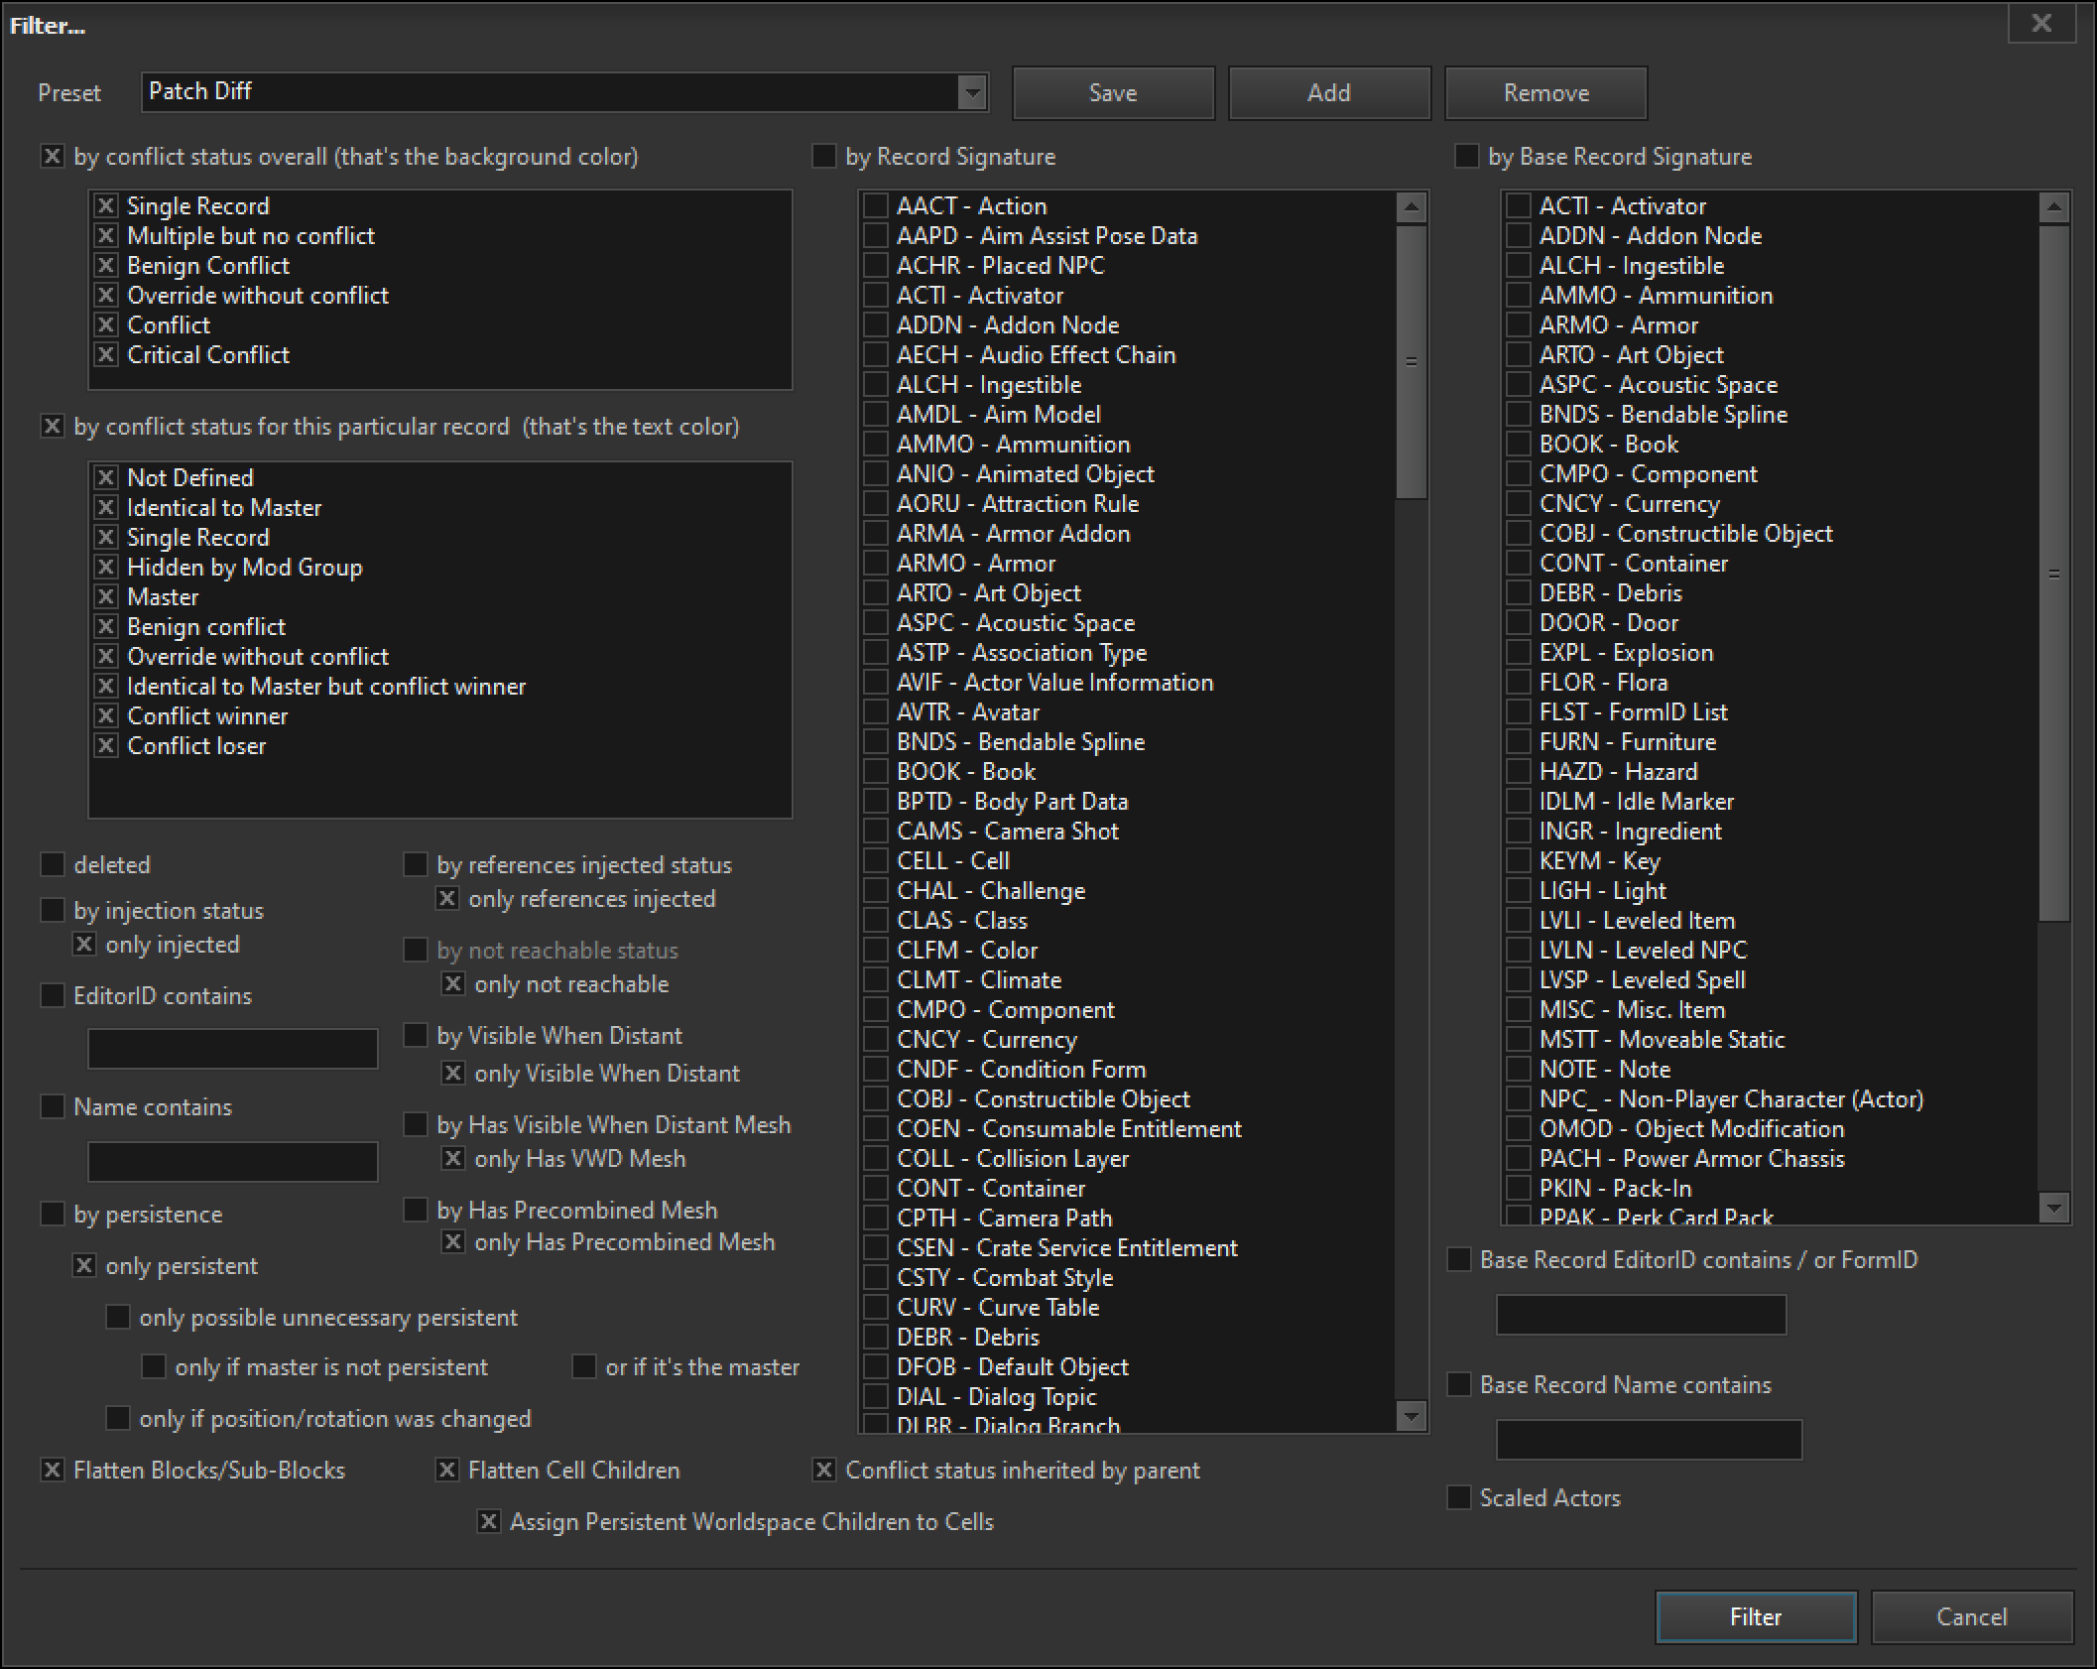Viewport: 2097px width, 1669px height.
Task: Uncheck 'Critical Conflict' in overall status list
Action: (x=106, y=355)
